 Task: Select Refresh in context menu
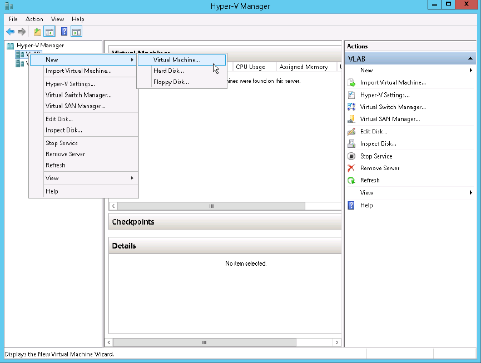[x=83, y=165]
